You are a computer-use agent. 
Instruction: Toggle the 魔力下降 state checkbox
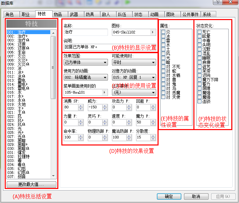pyautogui.click(x=199, y=80)
